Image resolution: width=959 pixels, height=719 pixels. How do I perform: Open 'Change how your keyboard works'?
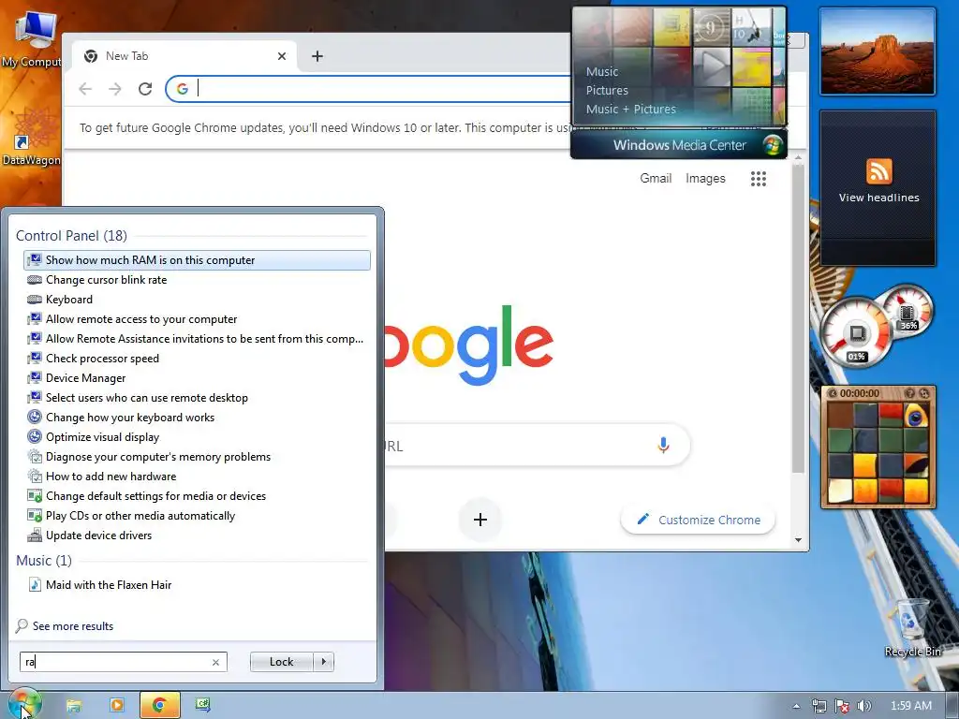click(197, 417)
